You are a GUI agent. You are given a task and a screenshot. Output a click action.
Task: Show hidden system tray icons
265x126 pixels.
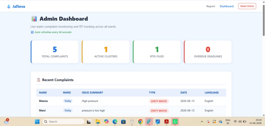pos(202,121)
